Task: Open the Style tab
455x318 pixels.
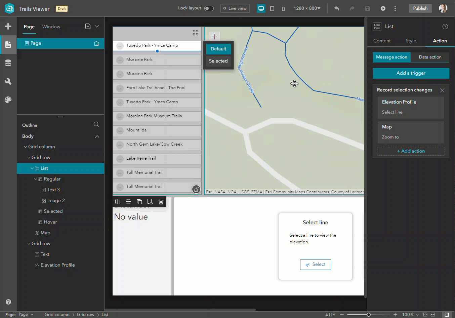Action: pyautogui.click(x=411, y=41)
